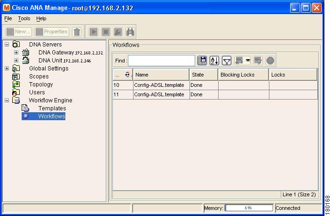This screenshot has width=331, height=216.
Task: Click Config-ADSL.template in row 11
Action: pyautogui.click(x=159, y=94)
